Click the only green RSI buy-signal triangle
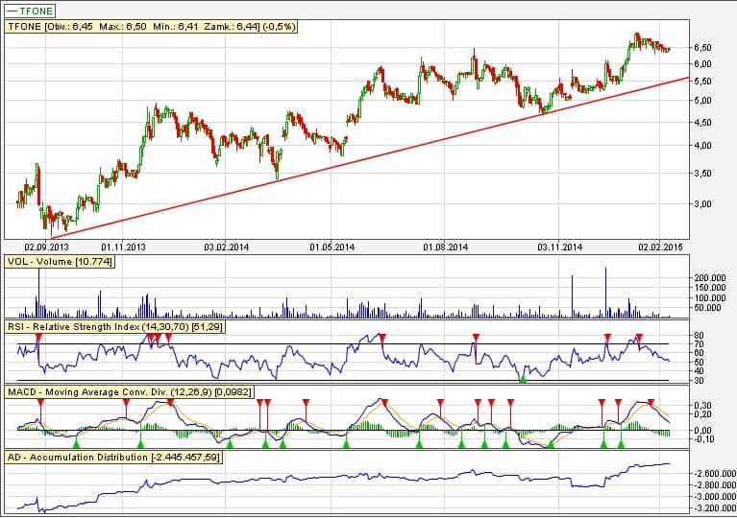Viewport: 737px width, 518px height. click(523, 380)
